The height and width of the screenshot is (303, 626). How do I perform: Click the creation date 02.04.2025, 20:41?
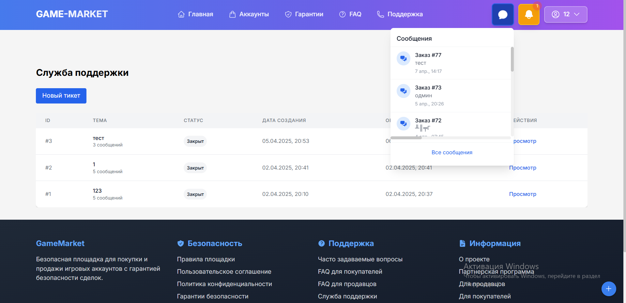pos(285,168)
